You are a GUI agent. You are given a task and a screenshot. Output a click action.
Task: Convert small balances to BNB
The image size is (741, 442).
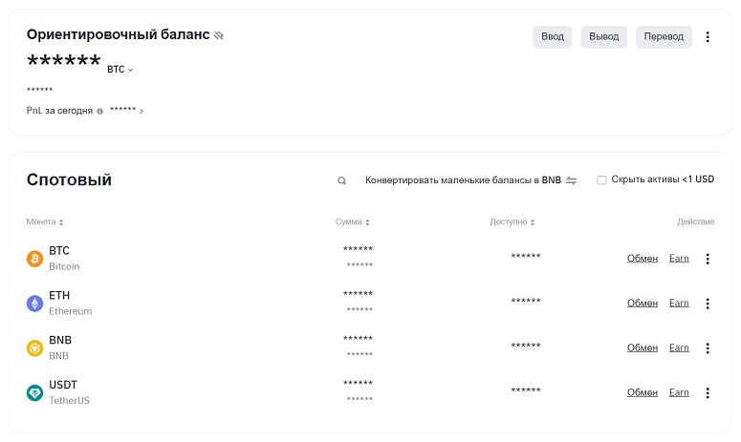pos(470,179)
